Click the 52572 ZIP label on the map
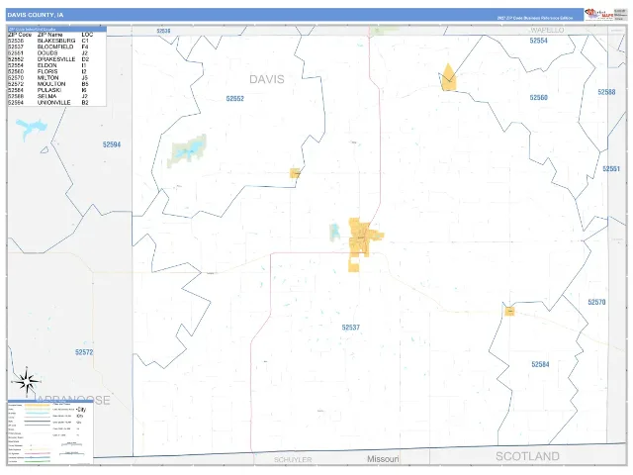Viewport: 633px width, 475px height. tap(84, 352)
